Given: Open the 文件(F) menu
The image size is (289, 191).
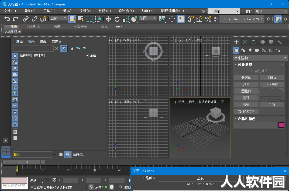Looking at the screenshot, I should coord(10,11).
